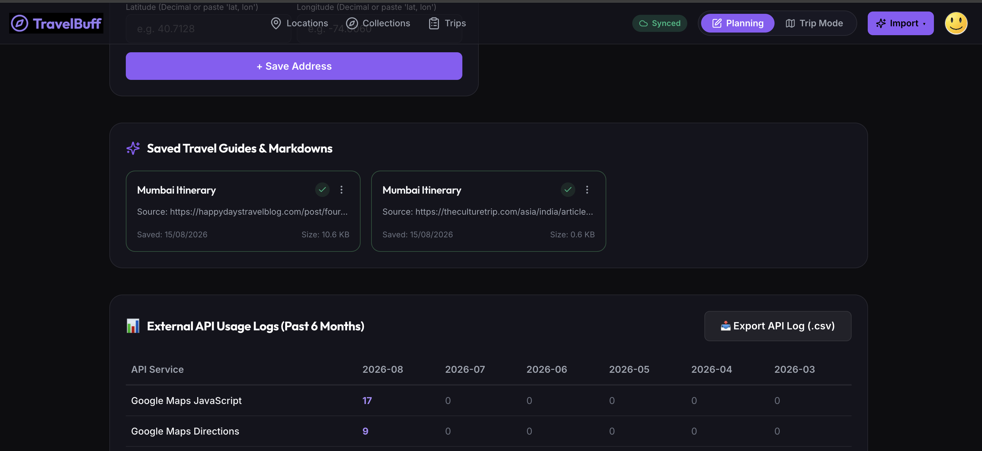The image size is (982, 451).
Task: Click 'Size: 0.6 KB' on second itinerary card
Action: (x=572, y=234)
